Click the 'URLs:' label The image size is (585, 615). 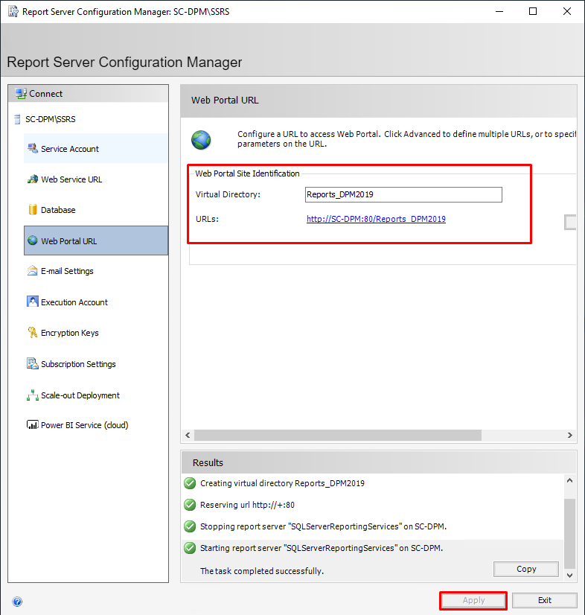pos(207,219)
